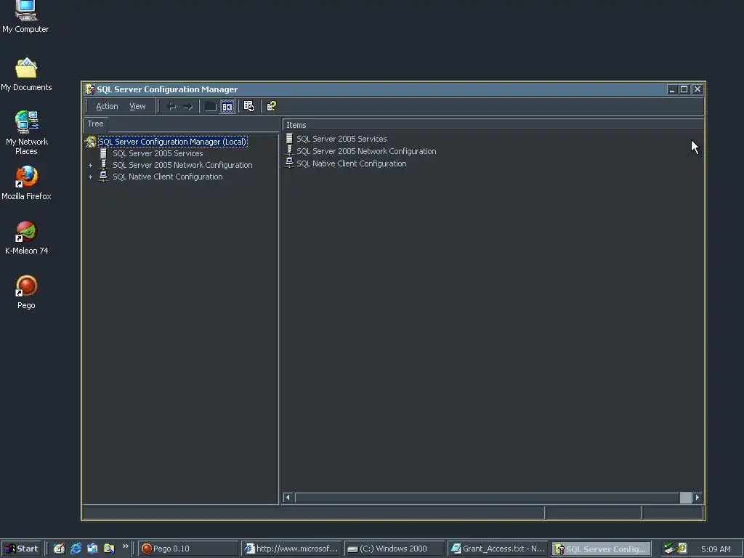This screenshot has height=558, width=744.
Task: Close the SQL Server Configuration Manager window
Action: coord(697,89)
